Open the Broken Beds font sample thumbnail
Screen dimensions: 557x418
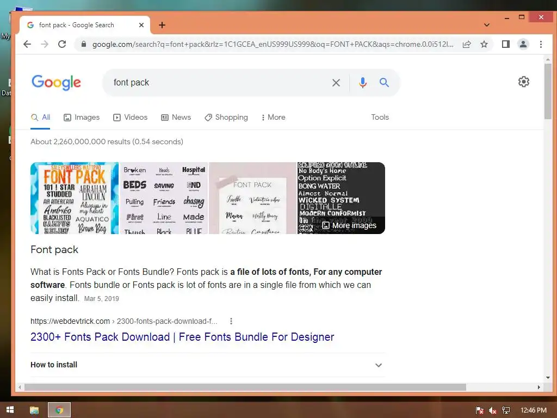164,198
